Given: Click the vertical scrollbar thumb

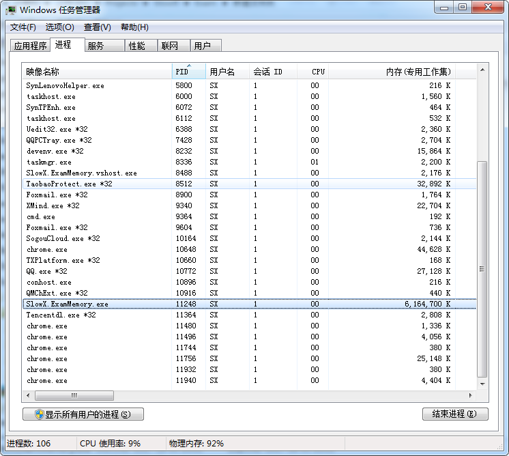Looking at the screenshot, I should pos(482,269).
